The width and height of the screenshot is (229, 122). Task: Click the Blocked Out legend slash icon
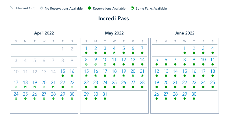[12, 8]
